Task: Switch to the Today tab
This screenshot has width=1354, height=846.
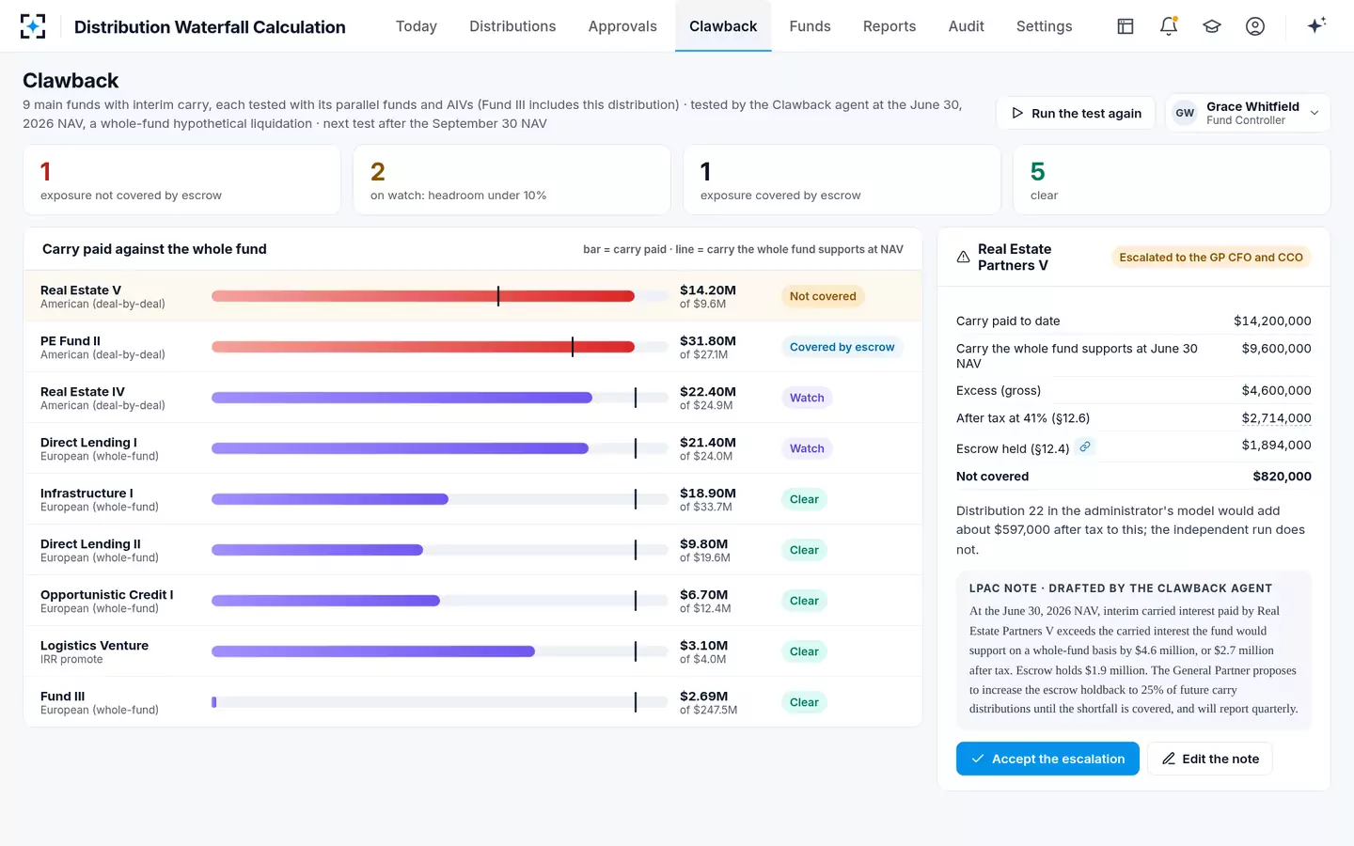Action: click(x=417, y=26)
